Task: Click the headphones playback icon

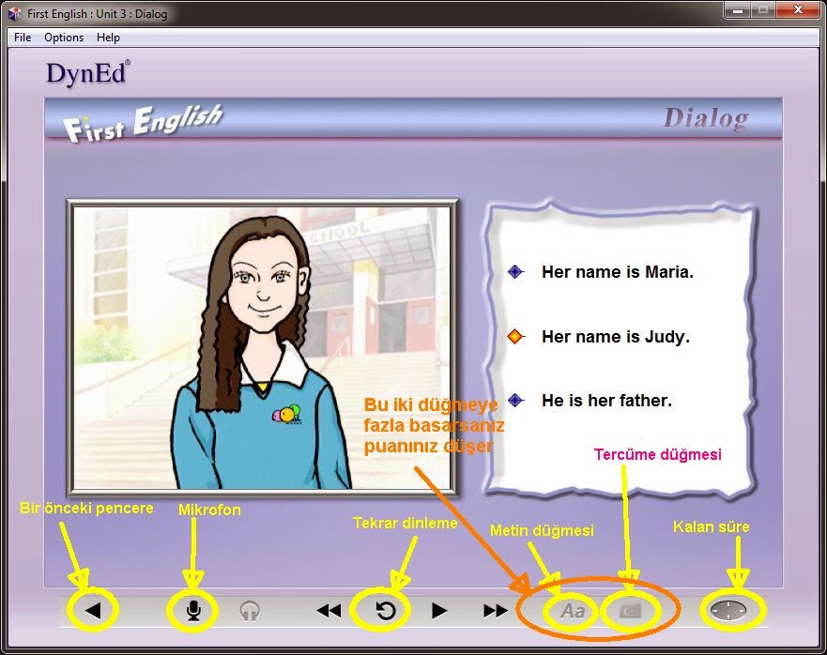Action: click(250, 611)
